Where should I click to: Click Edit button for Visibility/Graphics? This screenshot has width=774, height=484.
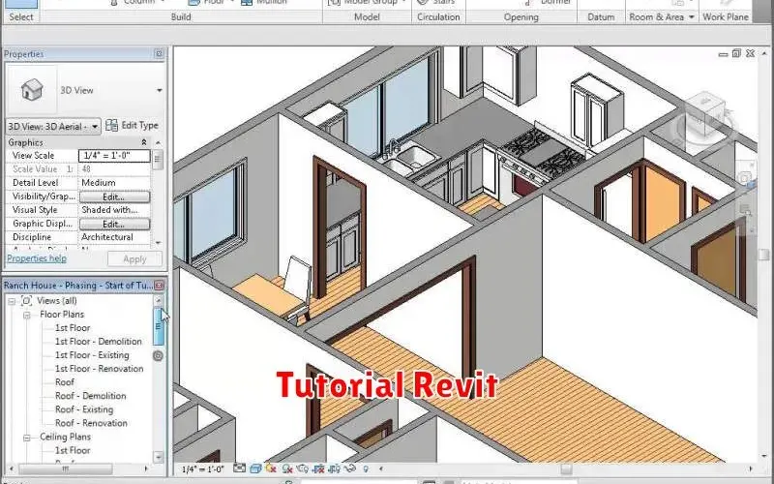pos(114,197)
